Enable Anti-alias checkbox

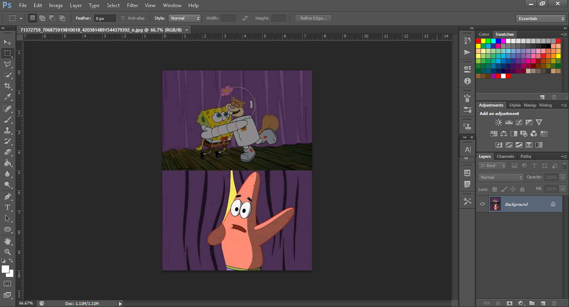123,18
